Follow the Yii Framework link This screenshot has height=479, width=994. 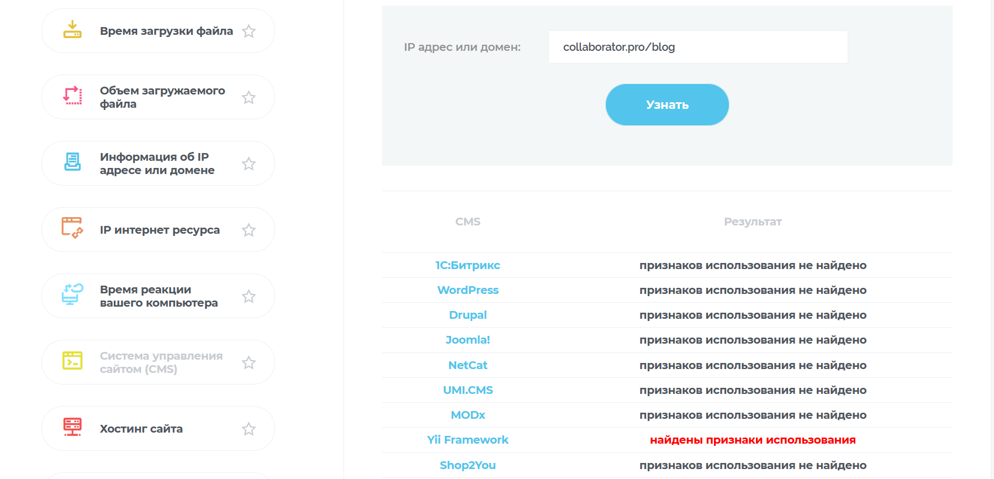point(468,440)
